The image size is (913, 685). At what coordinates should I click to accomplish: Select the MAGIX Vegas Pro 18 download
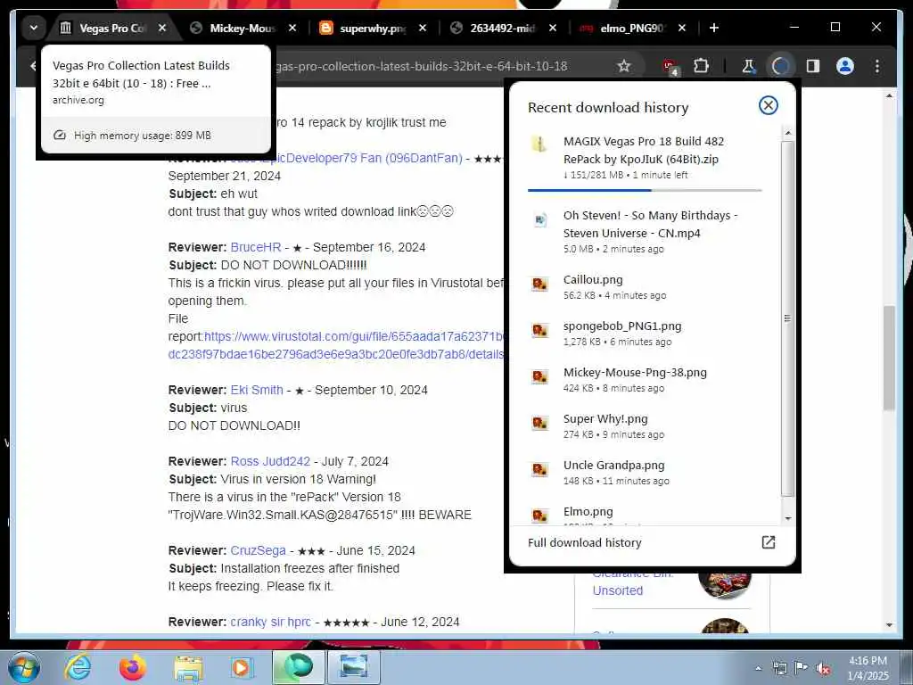click(645, 157)
